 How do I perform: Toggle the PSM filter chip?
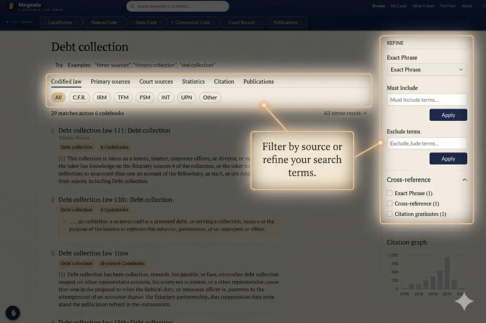[x=145, y=97]
